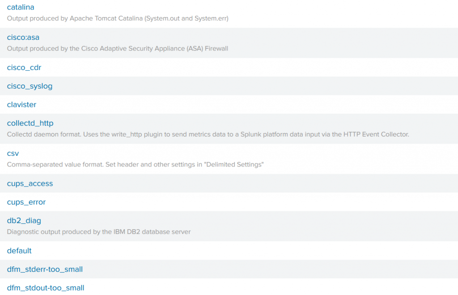
Task: Click the Collectd daemon format description
Action: pyautogui.click(x=208, y=134)
